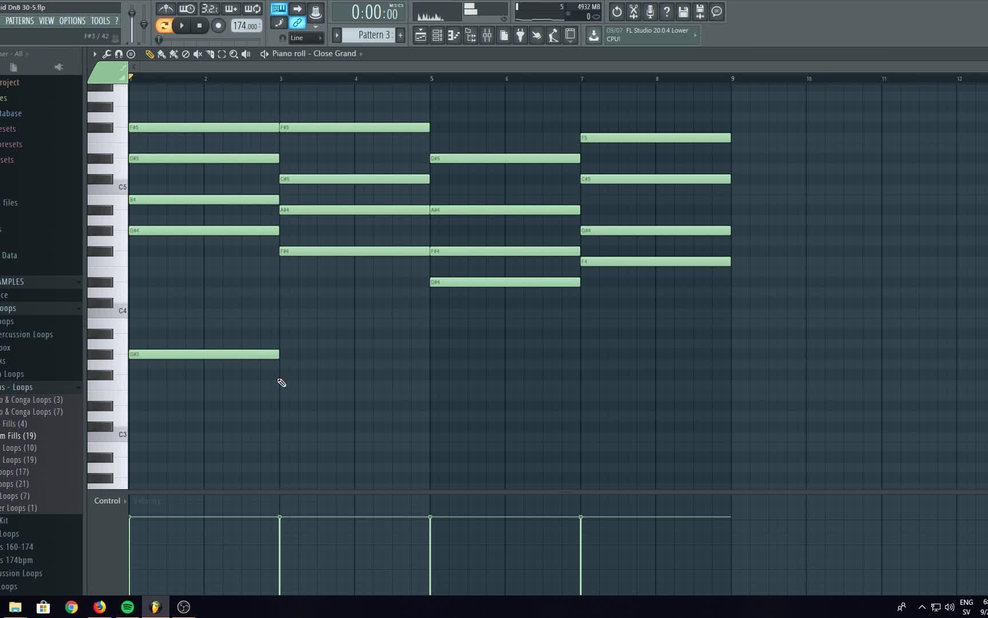This screenshot has width=988, height=618.
Task: Expand the FL Studio news panel arrow
Action: [x=695, y=35]
